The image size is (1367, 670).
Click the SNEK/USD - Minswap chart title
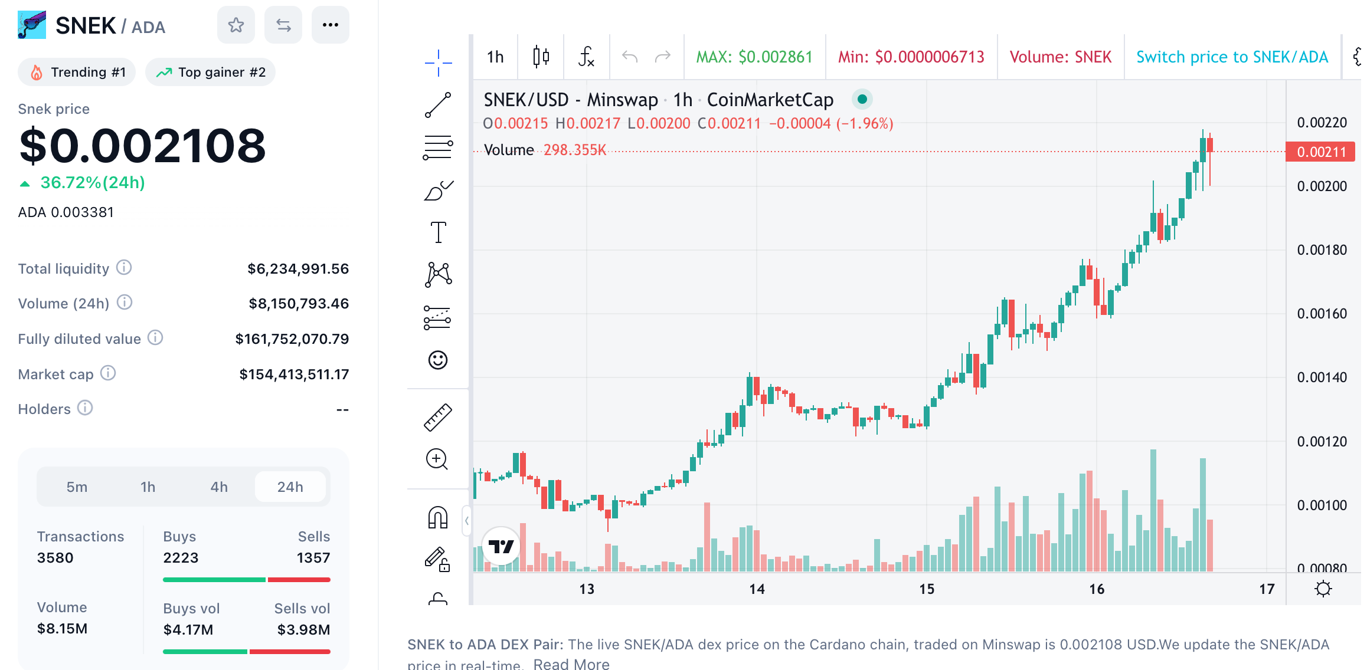pos(659,100)
